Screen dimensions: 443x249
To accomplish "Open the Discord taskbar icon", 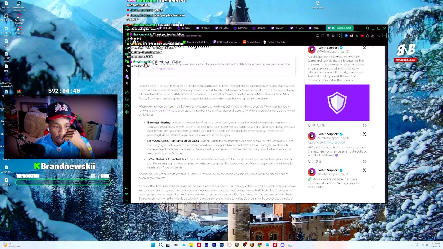I will pos(282,245).
